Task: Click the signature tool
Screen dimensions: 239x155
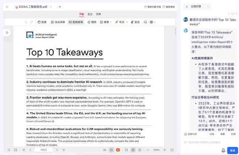Action: coord(135,22)
